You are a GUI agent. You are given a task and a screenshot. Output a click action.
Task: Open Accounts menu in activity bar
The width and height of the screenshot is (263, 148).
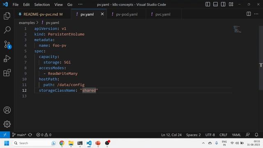click(7, 110)
